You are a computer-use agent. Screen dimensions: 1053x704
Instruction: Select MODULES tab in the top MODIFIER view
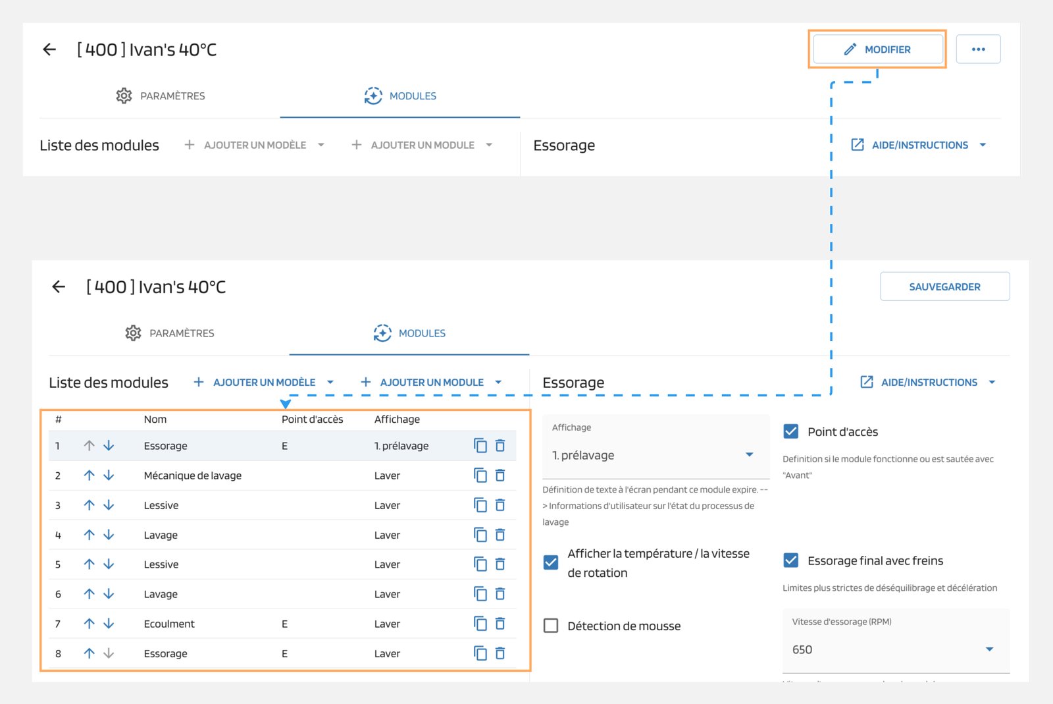400,96
